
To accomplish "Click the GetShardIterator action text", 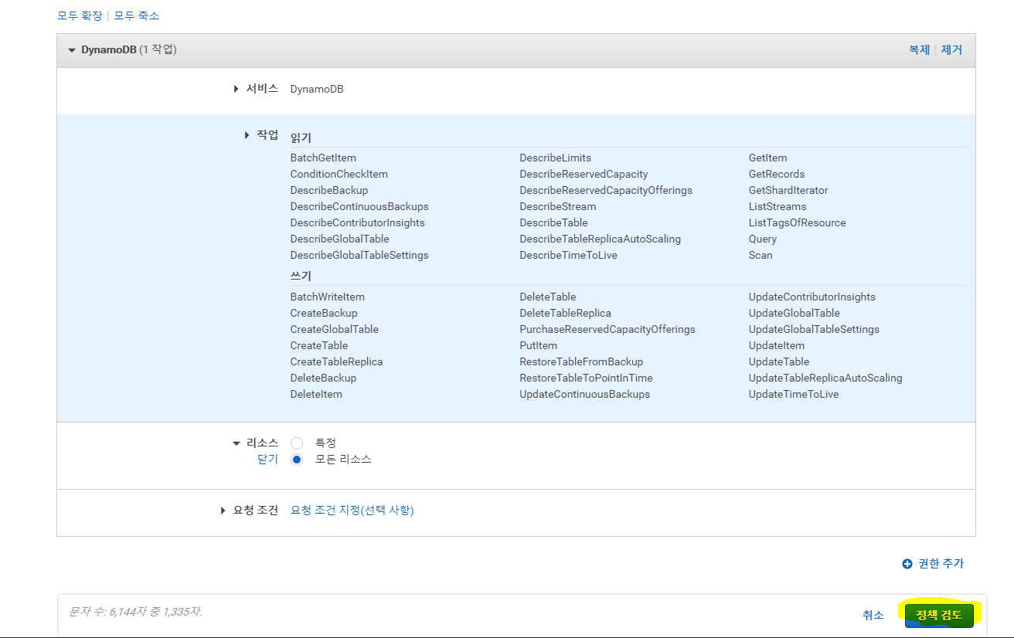I will point(788,190).
